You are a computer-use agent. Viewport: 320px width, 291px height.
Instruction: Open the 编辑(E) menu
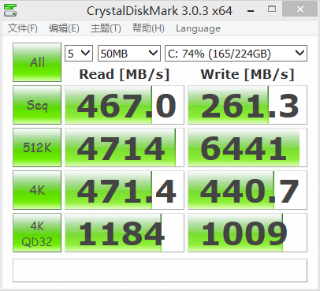click(64, 28)
